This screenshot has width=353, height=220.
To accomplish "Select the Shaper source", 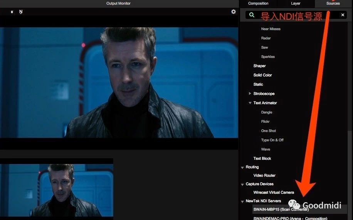I will 260,66.
